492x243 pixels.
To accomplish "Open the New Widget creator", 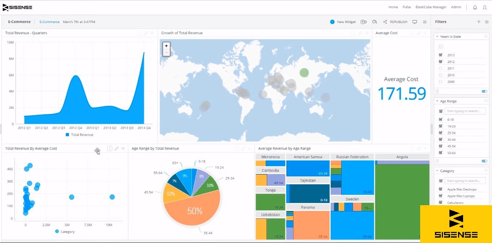I will (342, 22).
